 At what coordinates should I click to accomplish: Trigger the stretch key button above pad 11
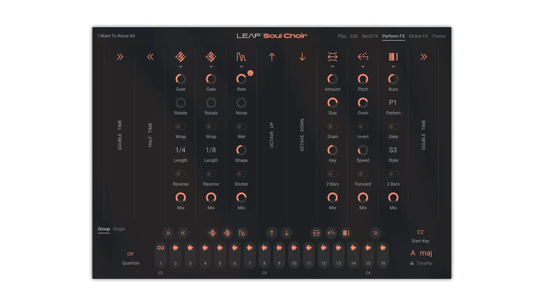coord(316,233)
